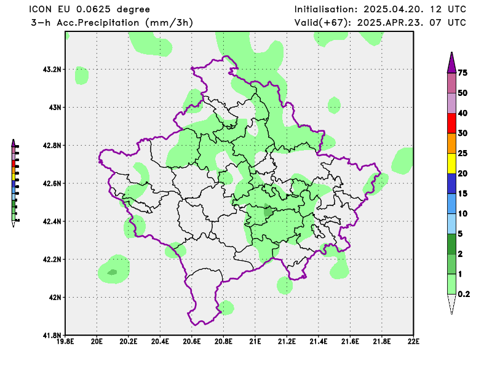Viewport: 492px width, 380px height.
Task: Click the legend value label '15'
Action: tap(462, 193)
